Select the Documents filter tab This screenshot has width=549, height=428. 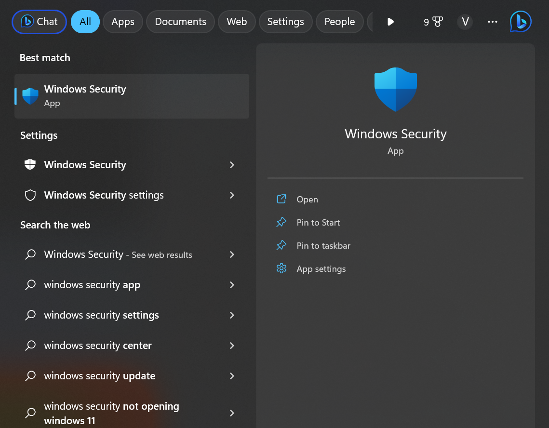(x=180, y=22)
